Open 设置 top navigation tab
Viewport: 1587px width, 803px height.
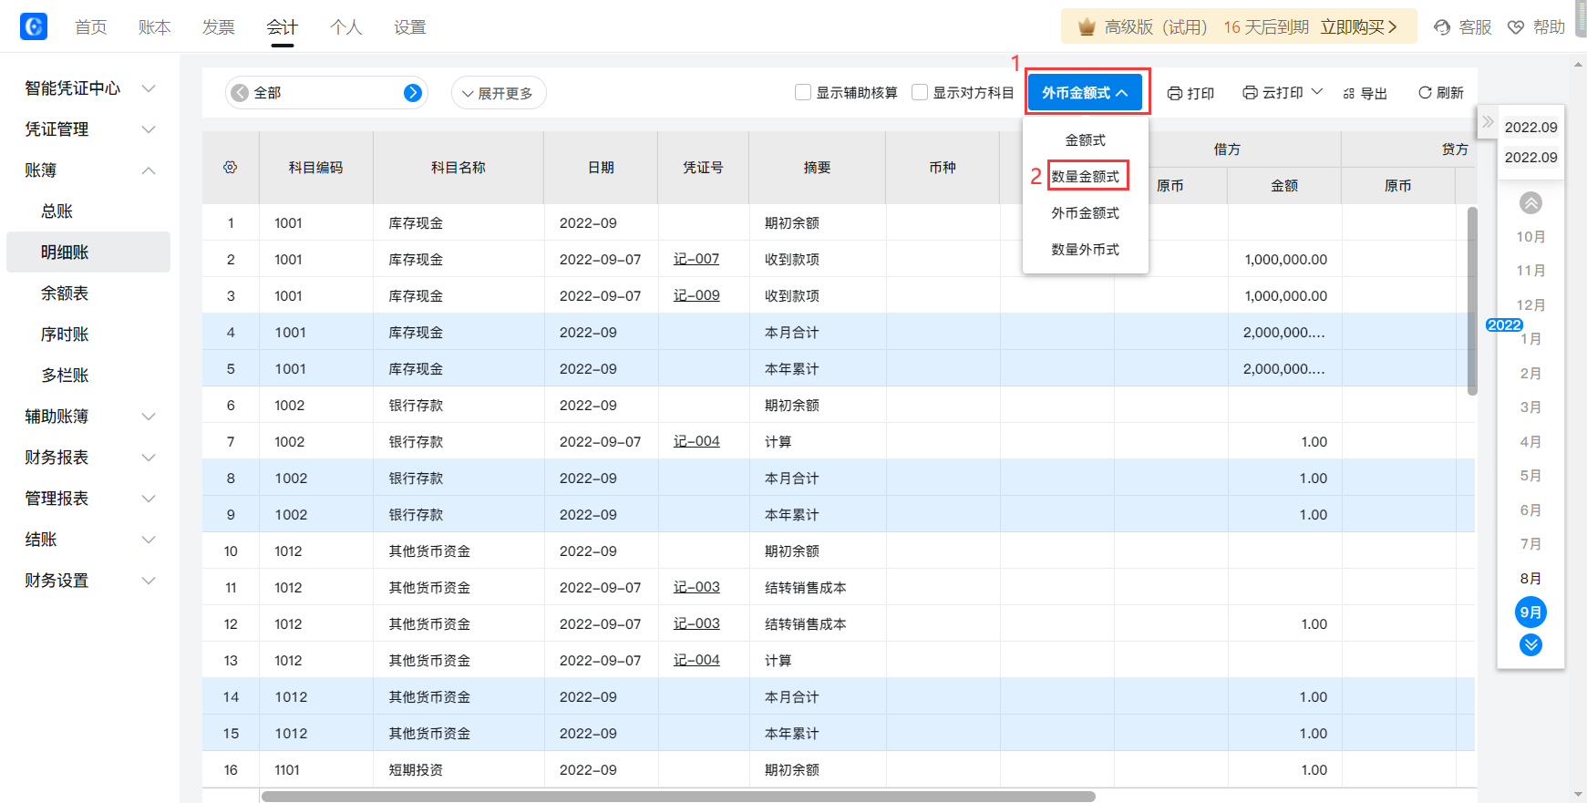coord(410,27)
